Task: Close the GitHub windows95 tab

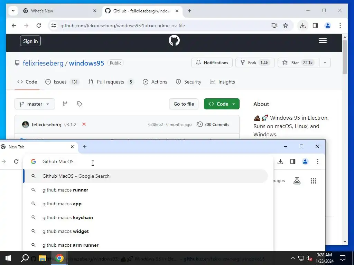Action: click(177, 11)
